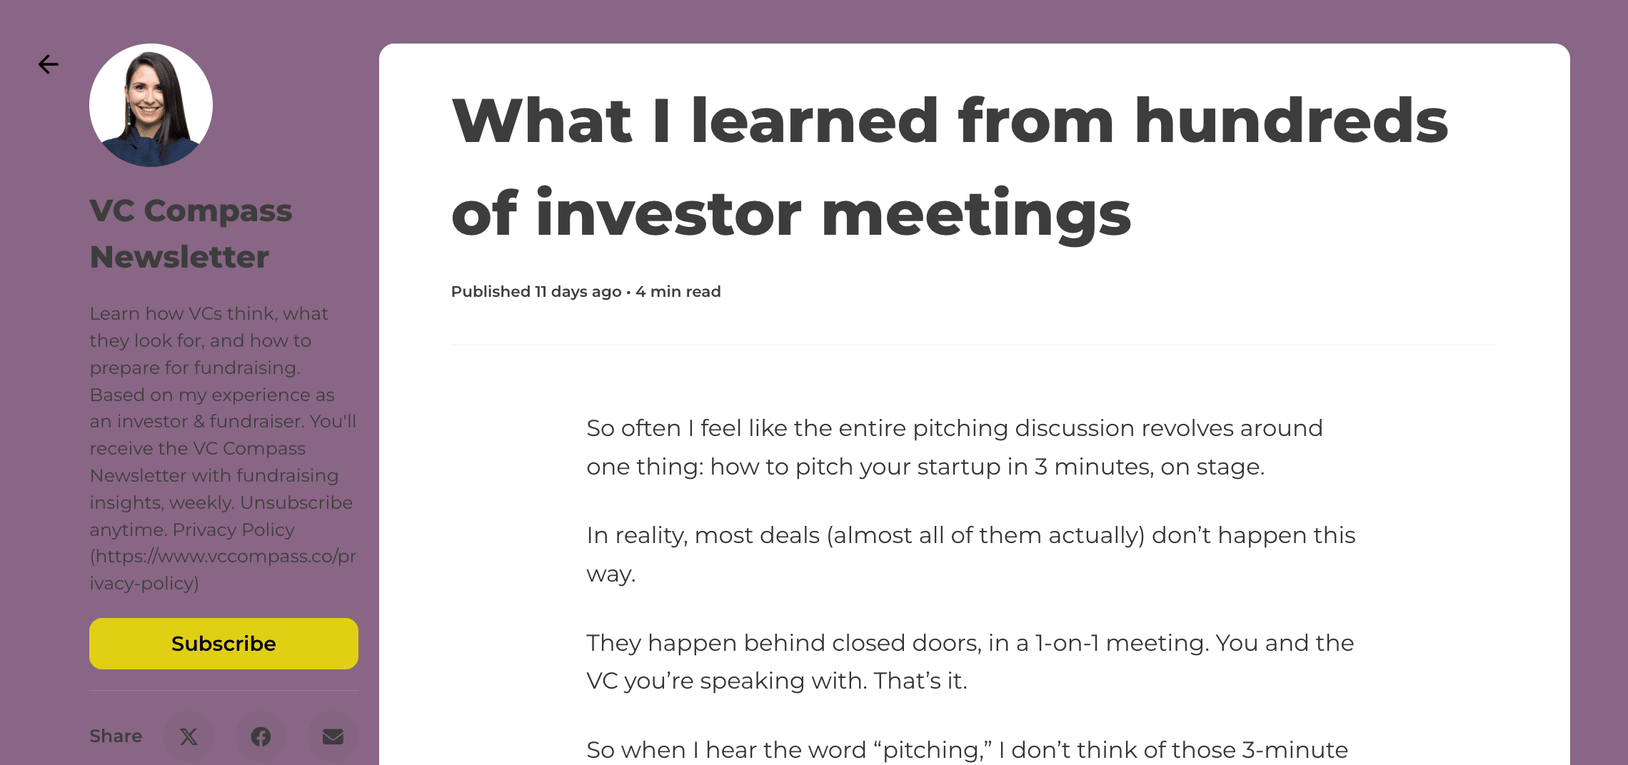Click the "4 min read" label
The height and width of the screenshot is (765, 1628).
(678, 291)
